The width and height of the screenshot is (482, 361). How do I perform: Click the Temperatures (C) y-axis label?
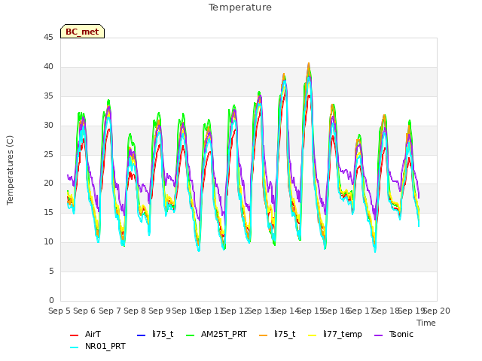click(x=10, y=170)
